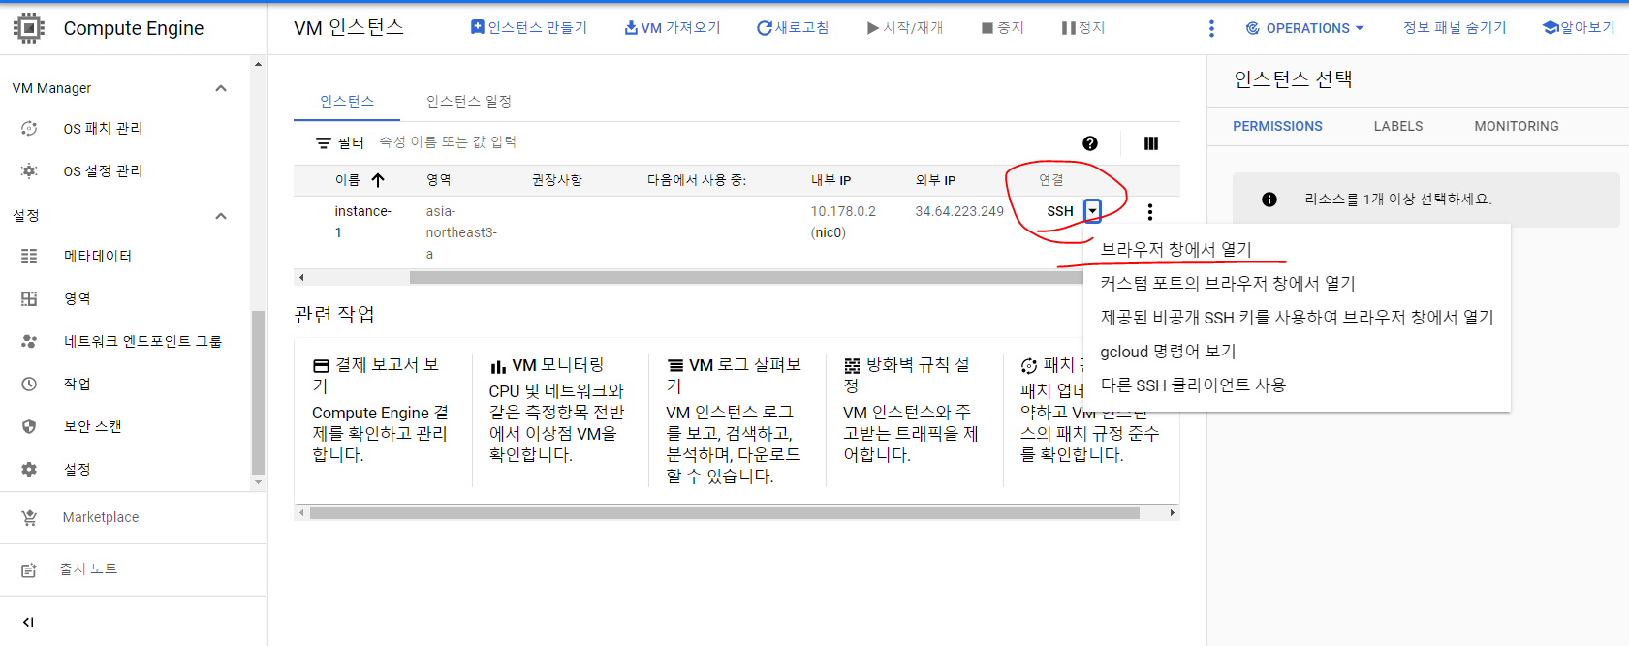The height and width of the screenshot is (646, 1629).
Task: Click VM 가져오기 button
Action: (x=673, y=28)
